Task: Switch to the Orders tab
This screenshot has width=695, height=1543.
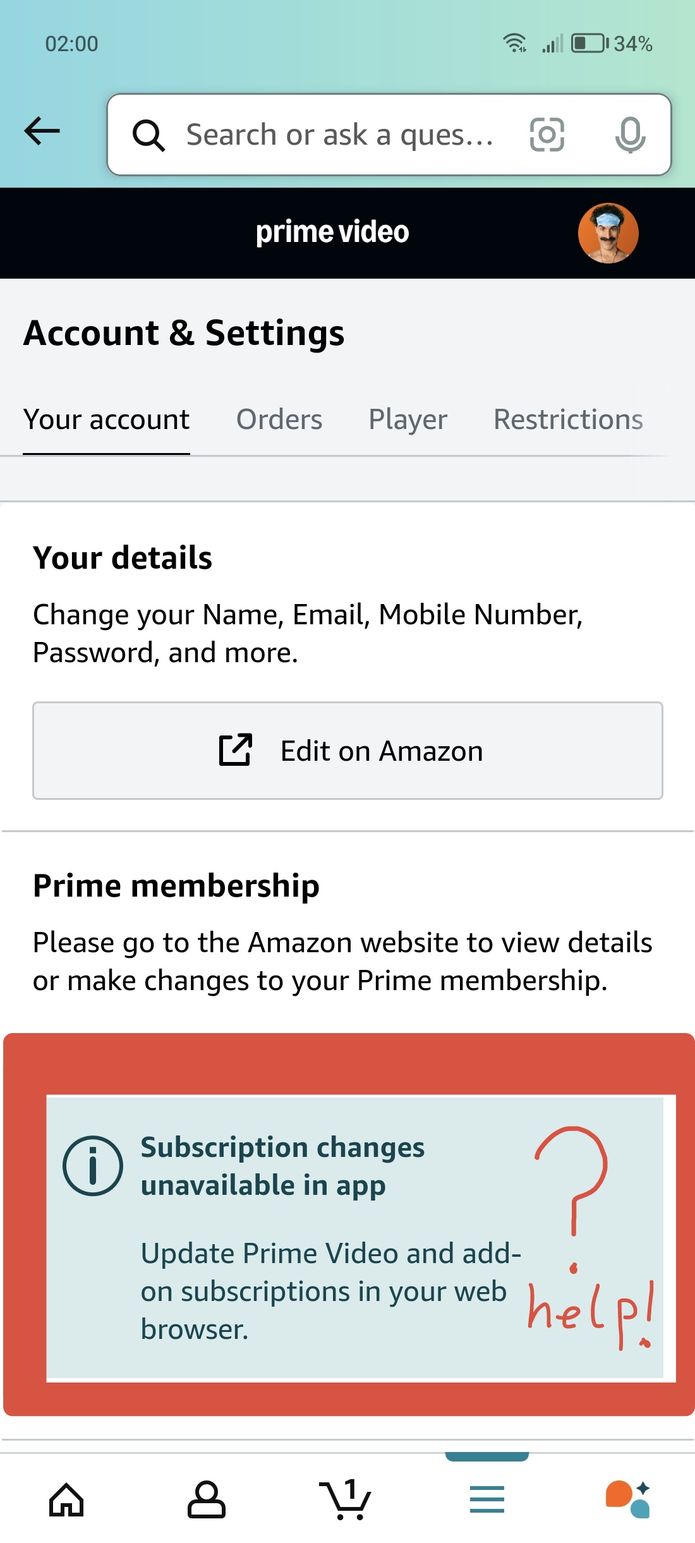Action: coord(279,419)
